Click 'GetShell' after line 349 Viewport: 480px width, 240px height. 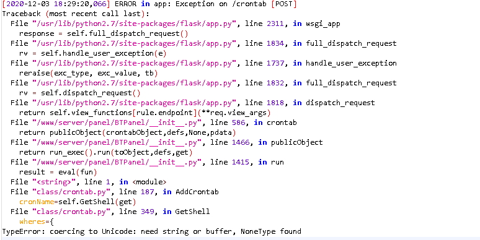tap(192, 212)
